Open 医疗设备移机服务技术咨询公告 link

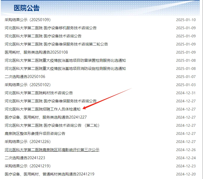click(x=51, y=28)
